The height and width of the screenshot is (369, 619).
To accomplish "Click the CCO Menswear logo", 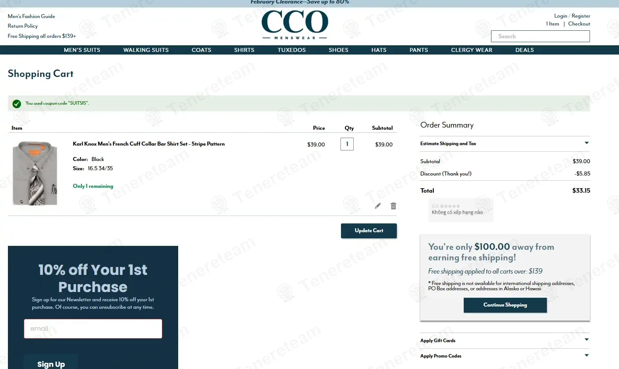I will pyautogui.click(x=295, y=25).
